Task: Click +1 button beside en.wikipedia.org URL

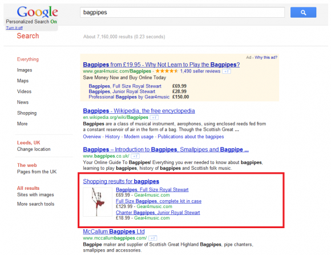Action: (154, 118)
